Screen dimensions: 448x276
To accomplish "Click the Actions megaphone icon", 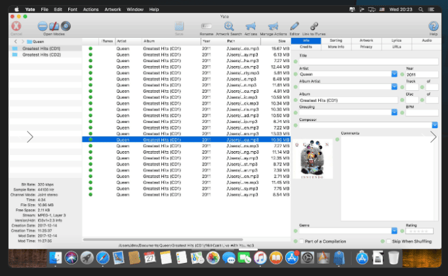I will click(x=251, y=27).
